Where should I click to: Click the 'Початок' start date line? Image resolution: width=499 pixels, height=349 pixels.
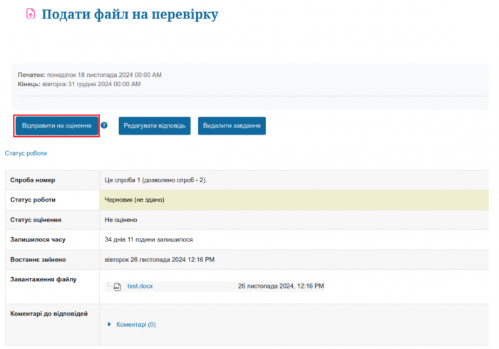[x=90, y=74]
